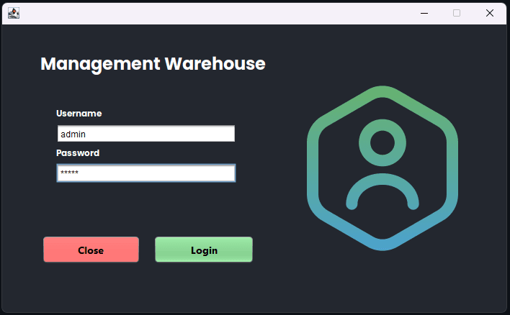Click the blue bottom edge of the hexagon outline
Screen dimensions: 510x315
[x=382, y=245]
